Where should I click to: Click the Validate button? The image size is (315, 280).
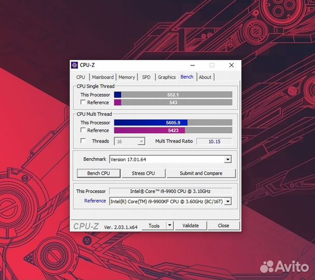pos(191,226)
